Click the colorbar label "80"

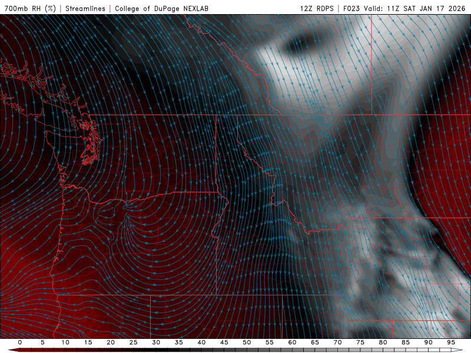[383, 342]
